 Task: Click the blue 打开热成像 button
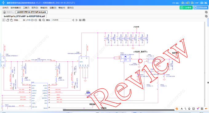pos(201,8)
